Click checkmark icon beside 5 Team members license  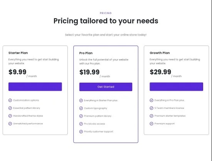(x=151, y=108)
